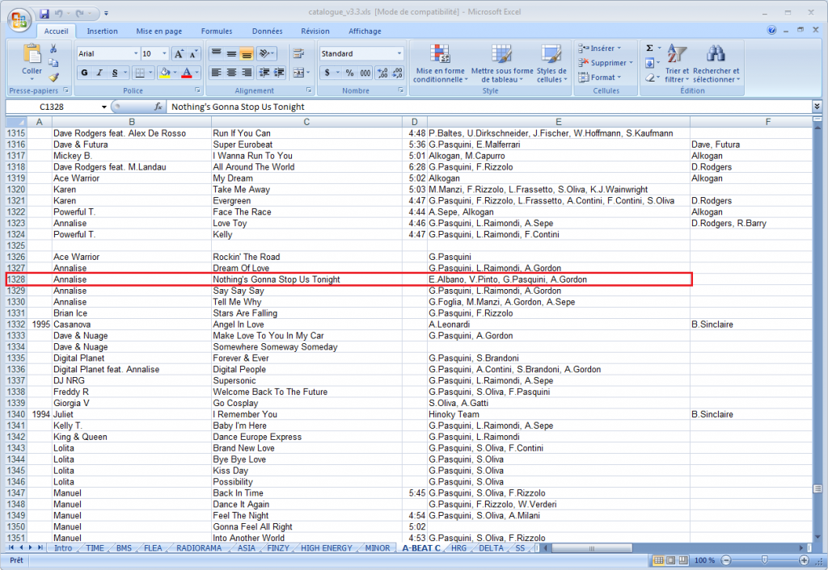The image size is (828, 570).
Task: Switch to the RADIORAMA sheet tab
Action: [x=199, y=548]
